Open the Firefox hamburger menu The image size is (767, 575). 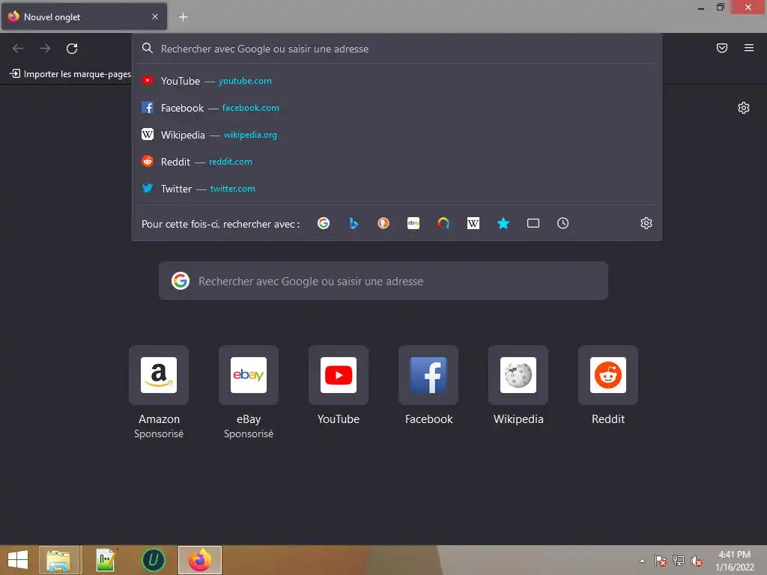point(749,48)
